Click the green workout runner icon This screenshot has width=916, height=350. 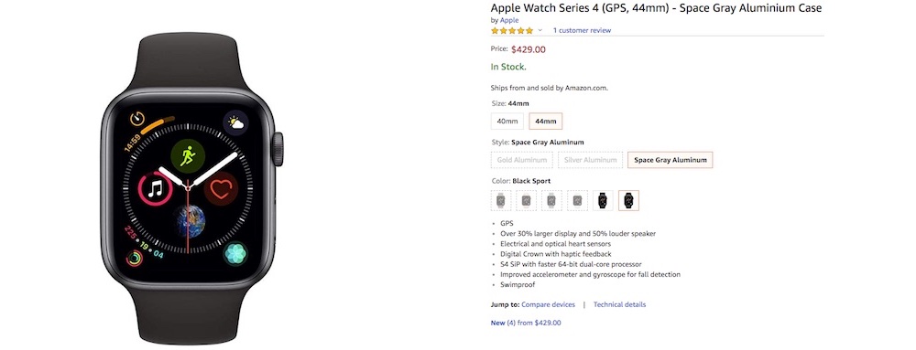[188, 156]
